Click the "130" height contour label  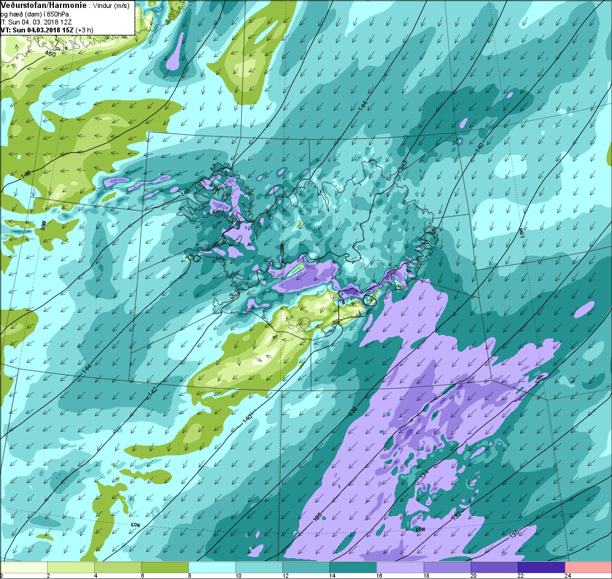coord(514,534)
